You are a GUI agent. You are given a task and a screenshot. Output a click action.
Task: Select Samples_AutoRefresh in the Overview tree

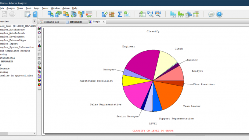12,33
